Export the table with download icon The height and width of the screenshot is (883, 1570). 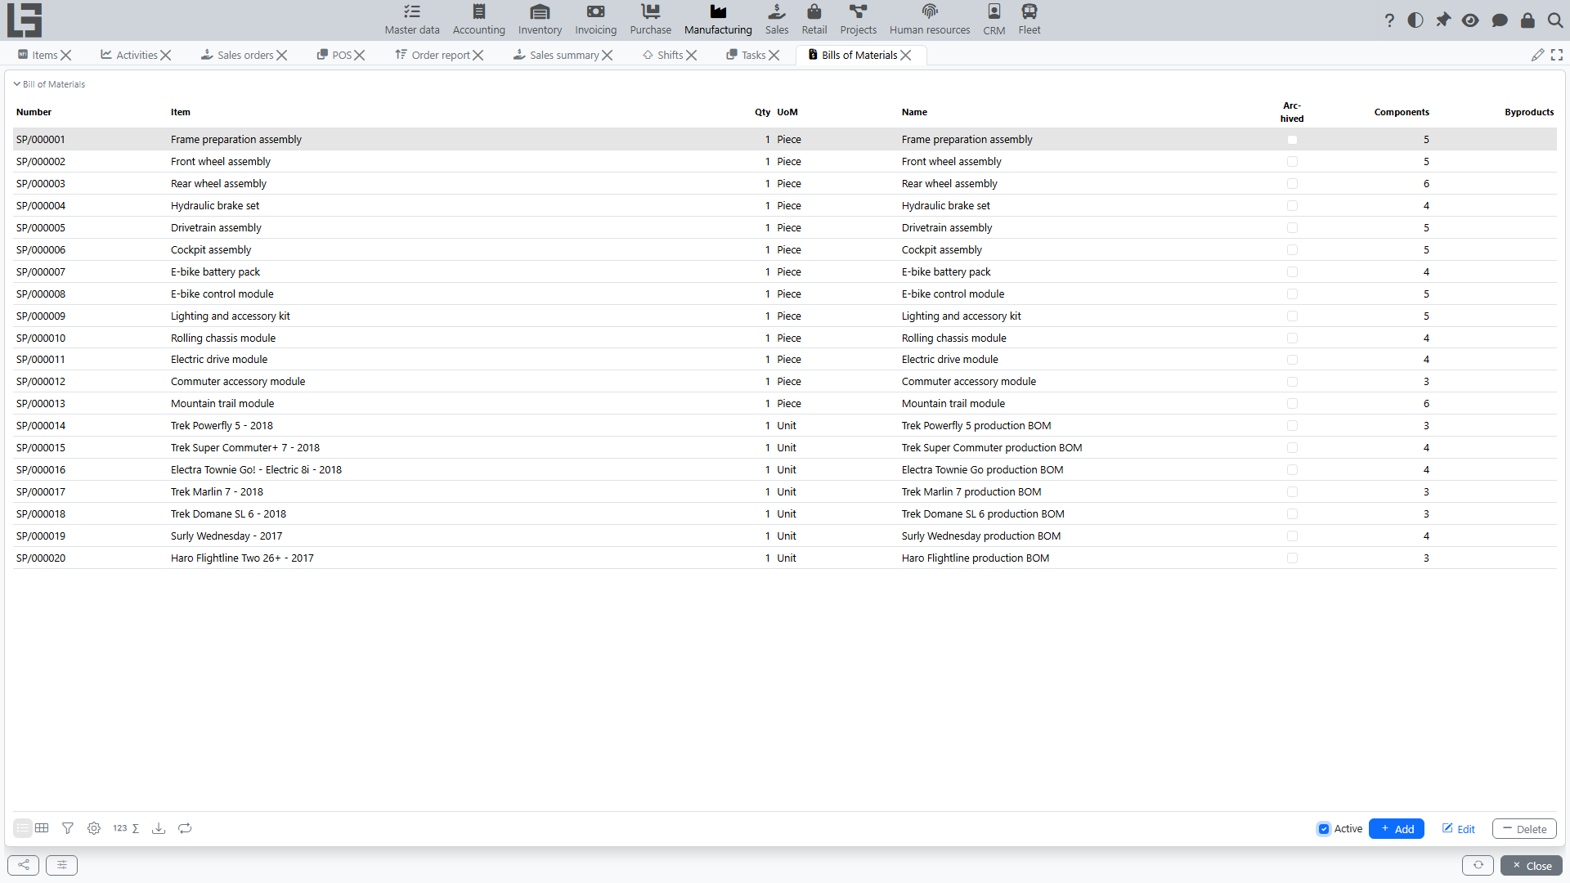coord(159,828)
